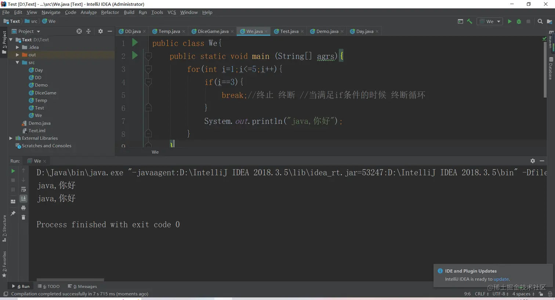Click the disabled stop icon in toolbar

tap(528, 22)
